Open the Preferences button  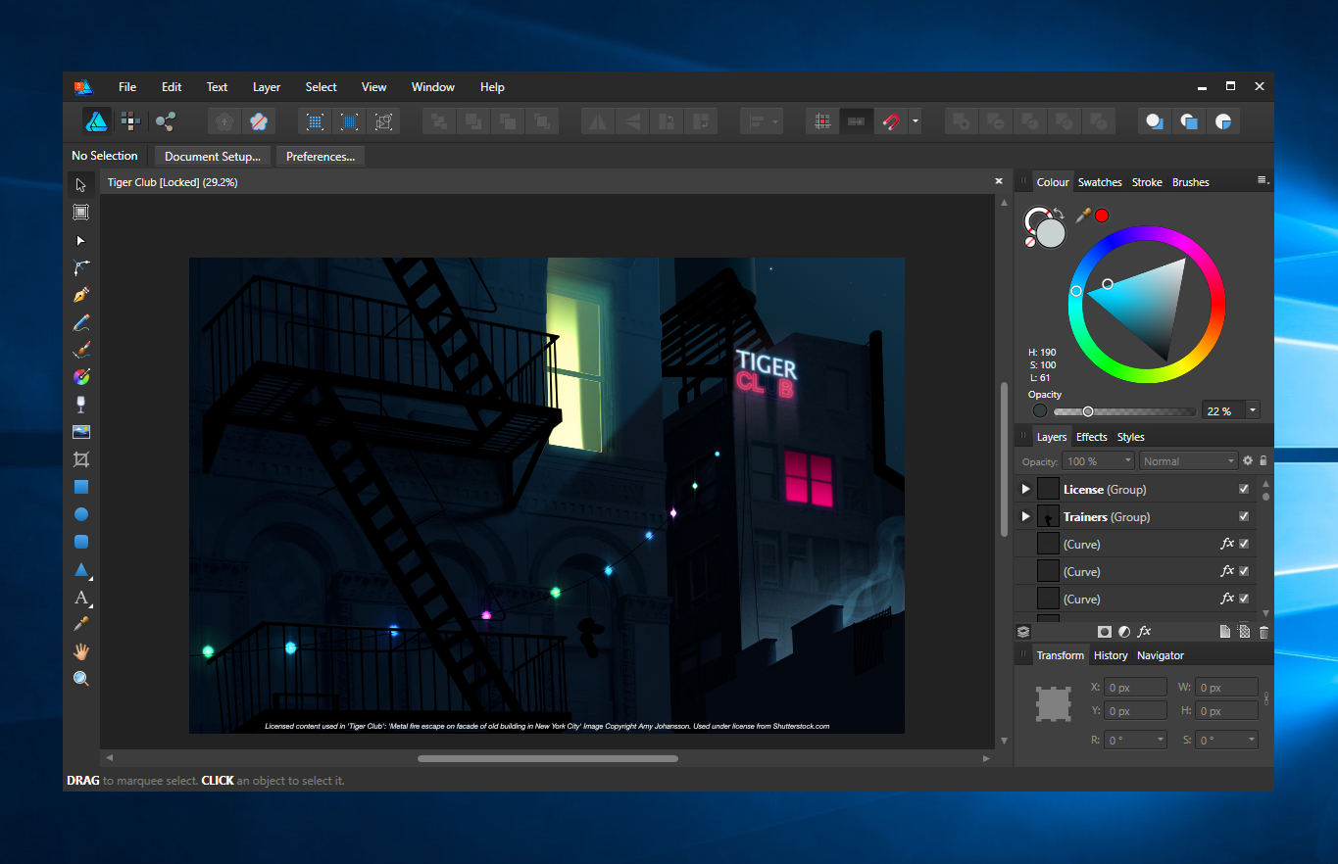coord(320,157)
